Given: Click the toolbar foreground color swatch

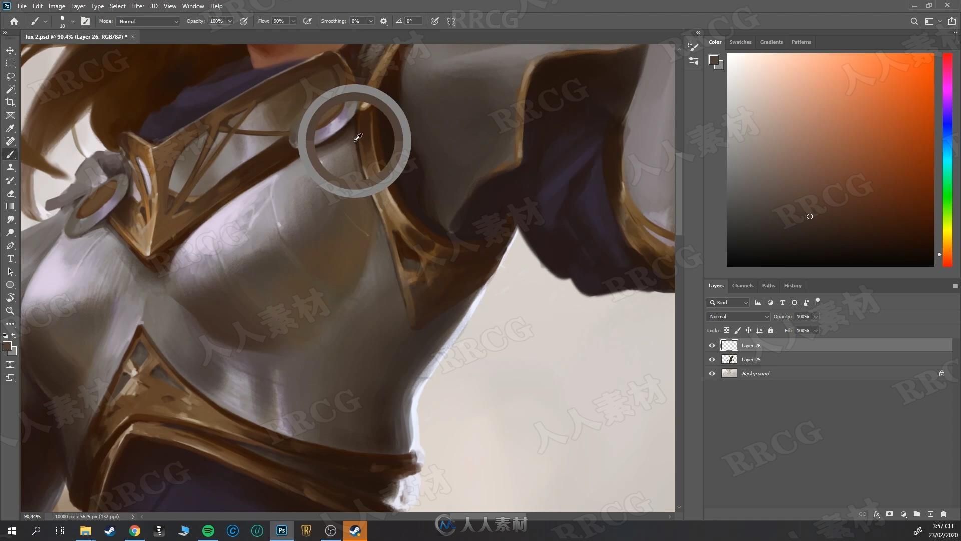Looking at the screenshot, I should [7, 346].
